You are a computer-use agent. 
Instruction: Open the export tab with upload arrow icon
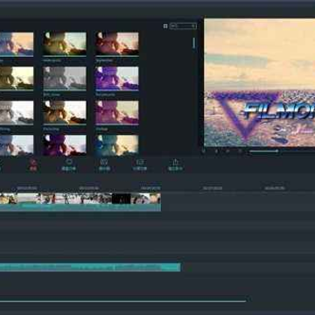coord(175,164)
